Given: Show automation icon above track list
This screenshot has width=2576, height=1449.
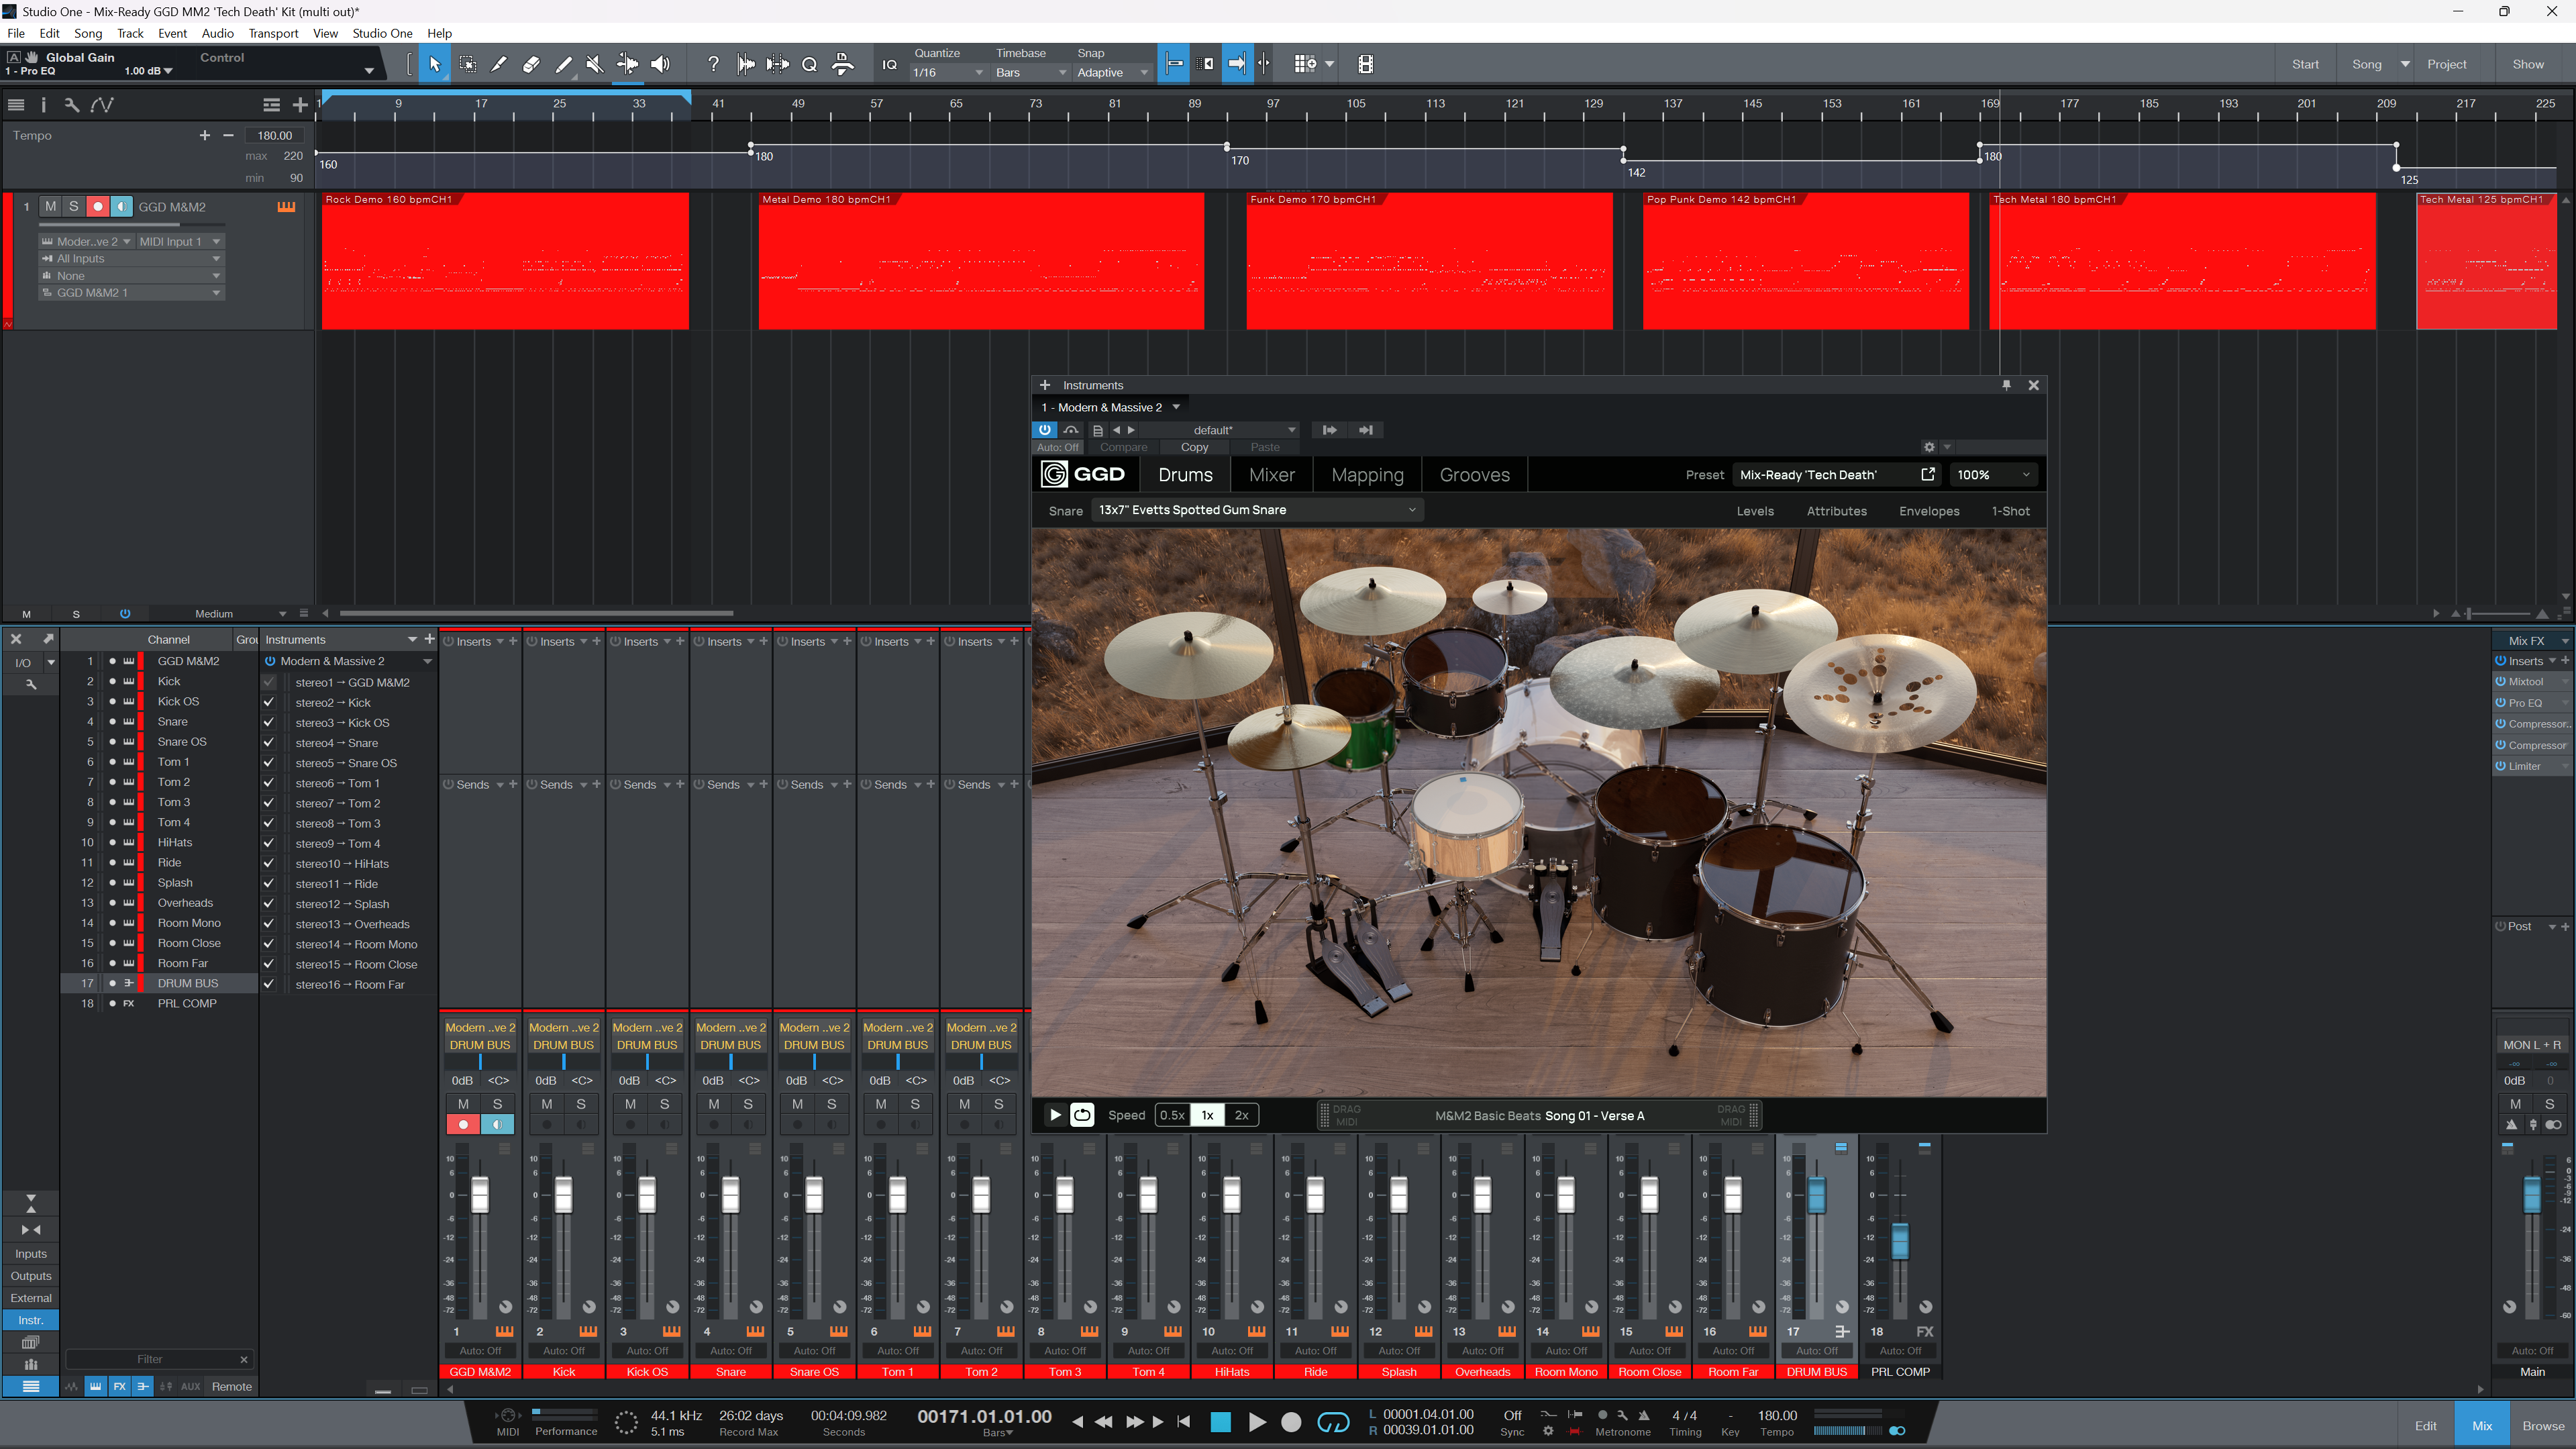Looking at the screenshot, I should tap(102, 104).
